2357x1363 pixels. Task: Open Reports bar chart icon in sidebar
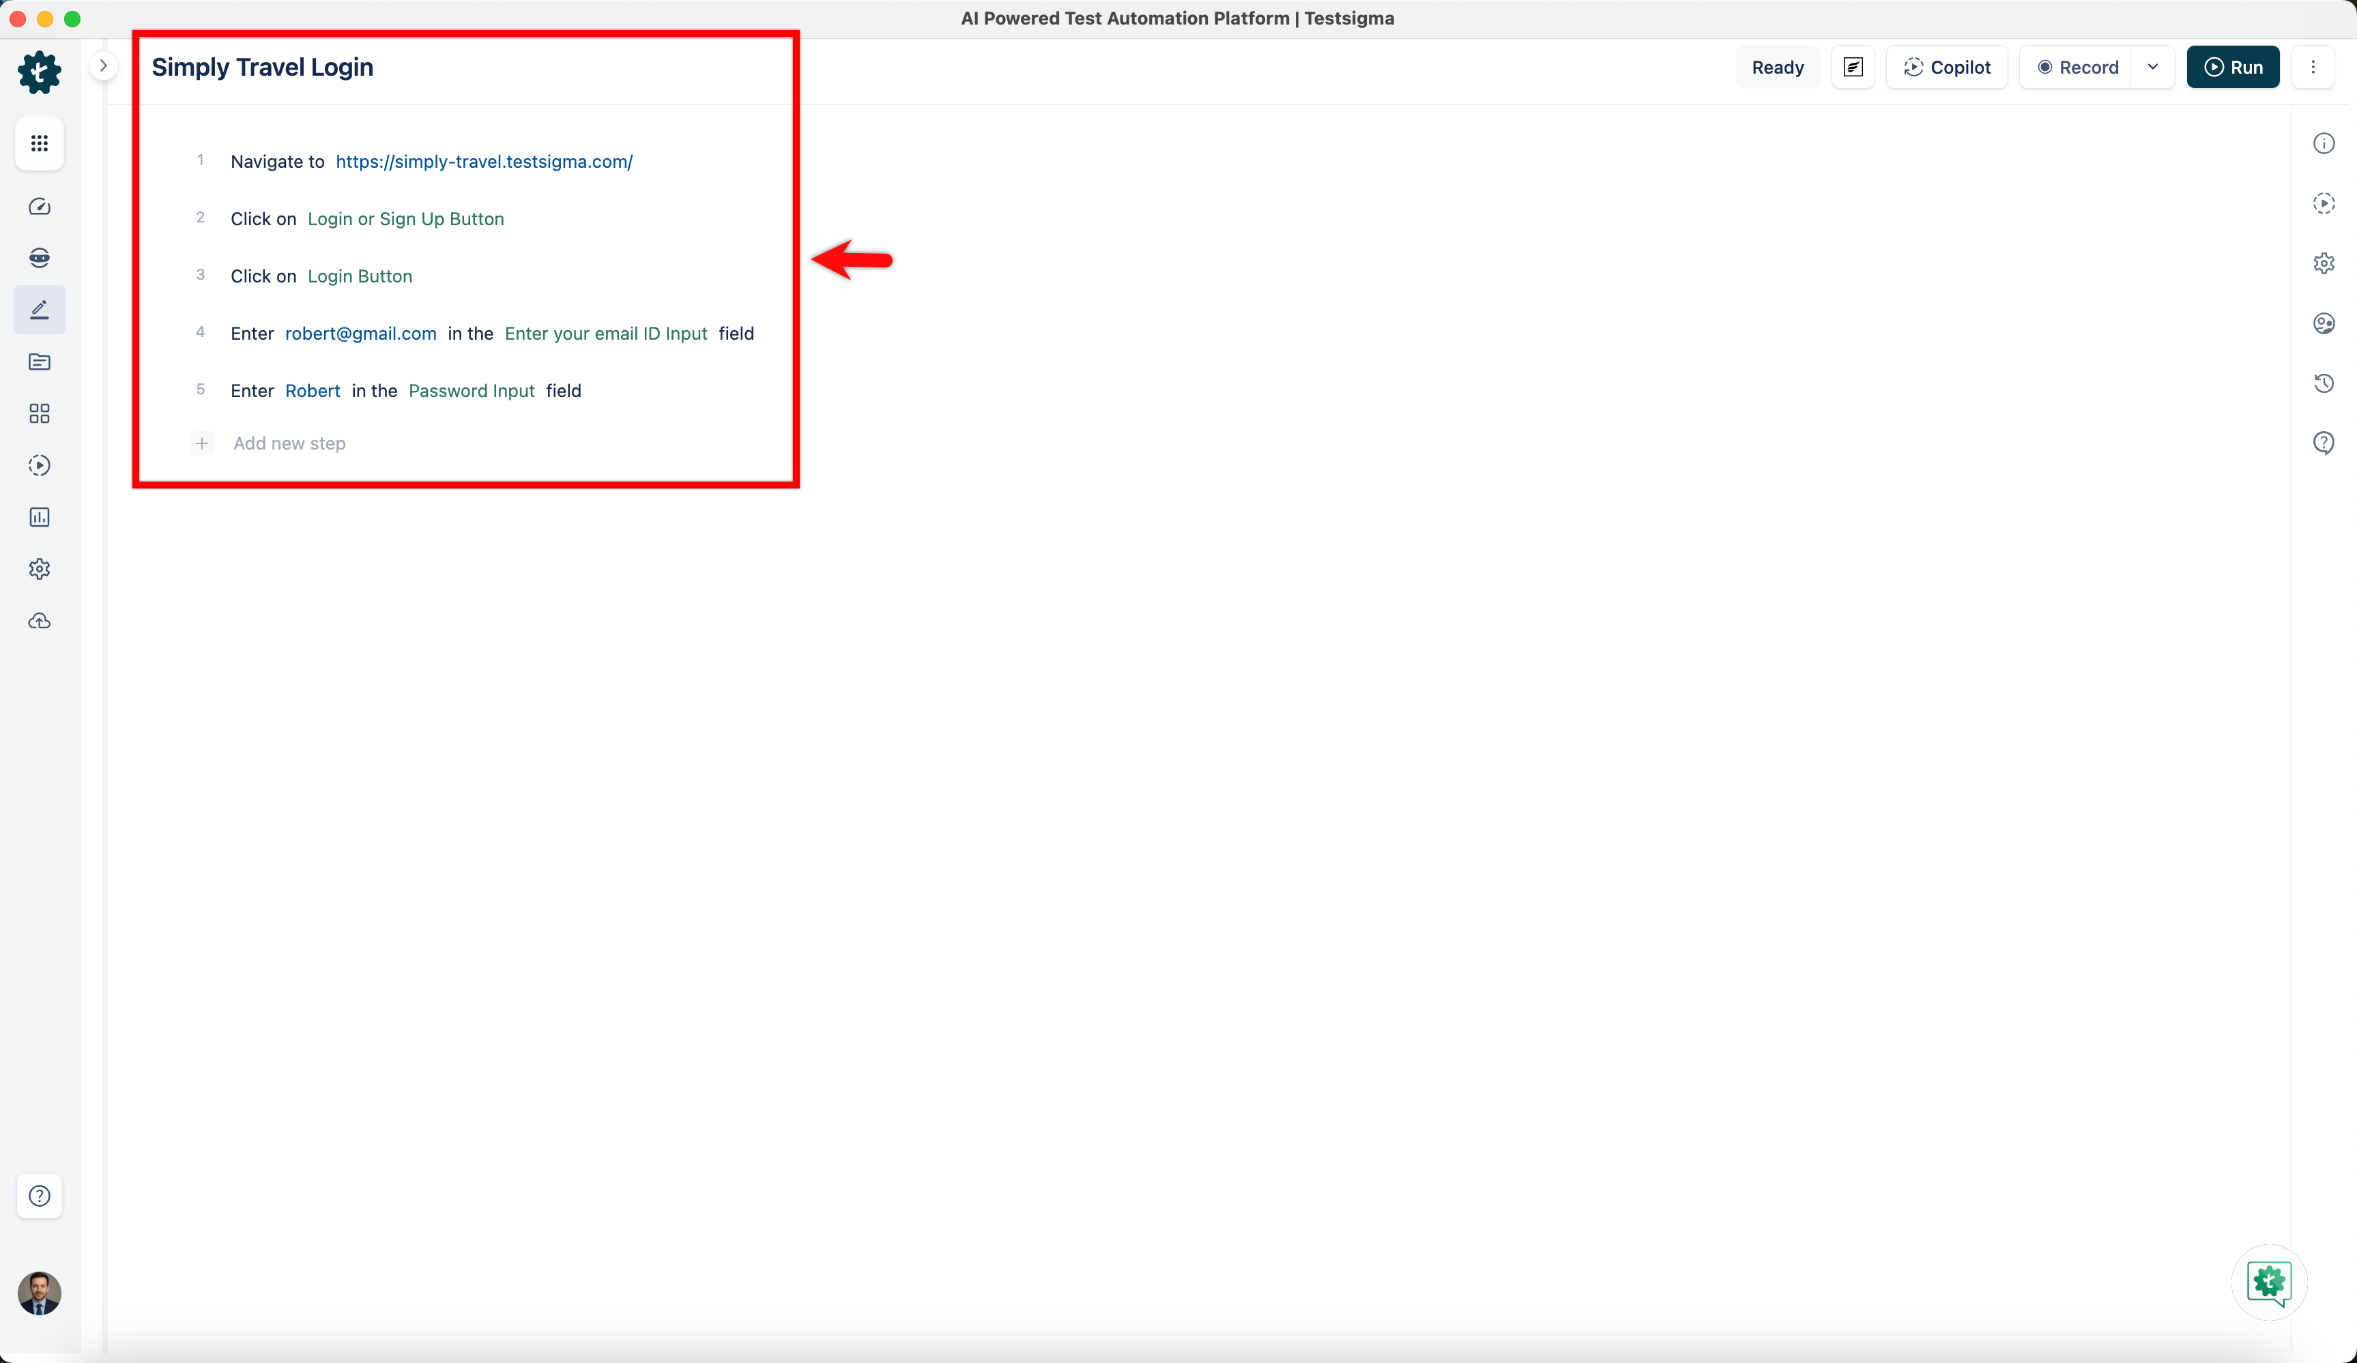tap(40, 517)
